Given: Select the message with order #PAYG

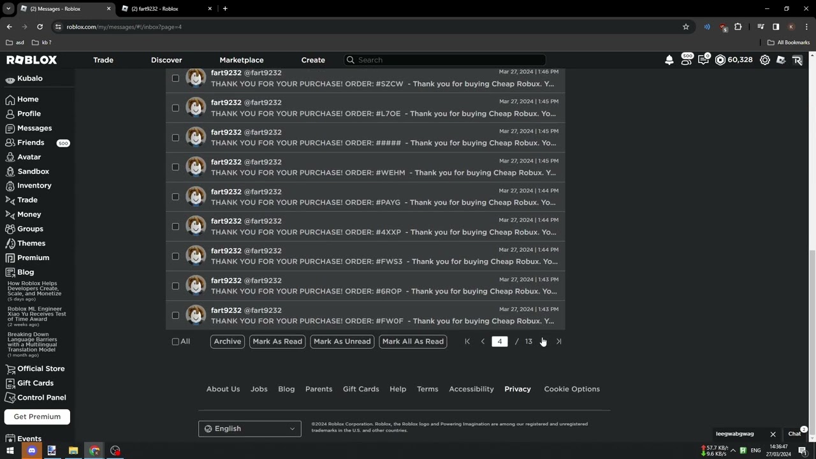Looking at the screenshot, I should tap(175, 197).
